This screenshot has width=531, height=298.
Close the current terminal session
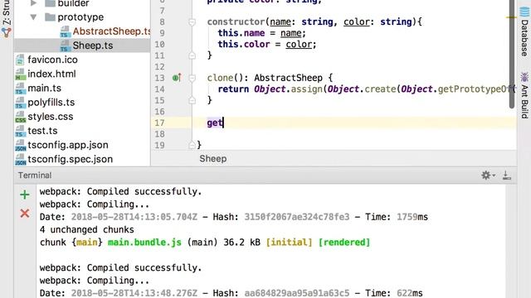point(25,214)
